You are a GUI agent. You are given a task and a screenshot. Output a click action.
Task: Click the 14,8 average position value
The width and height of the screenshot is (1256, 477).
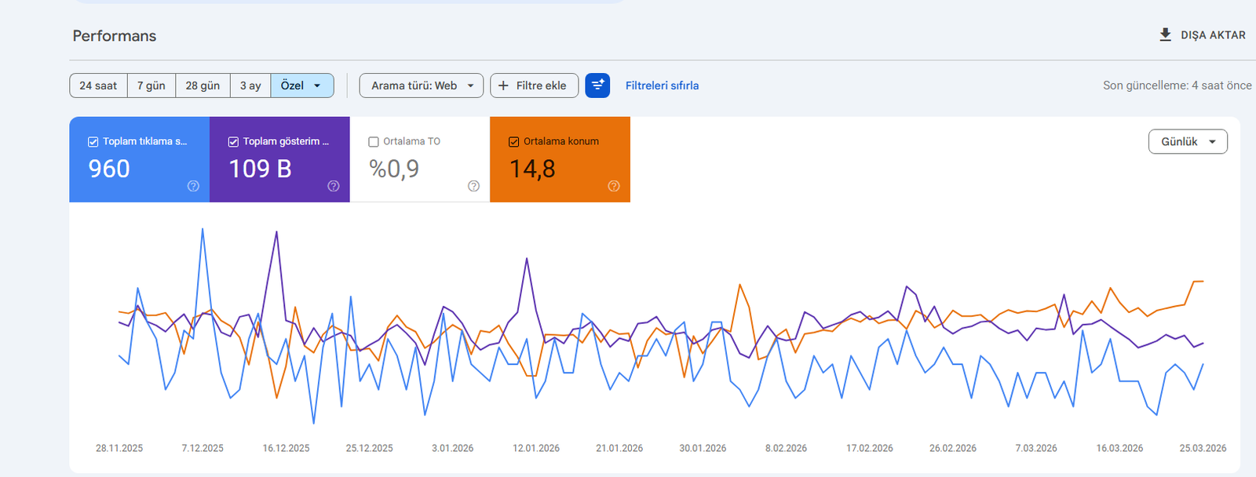click(532, 169)
